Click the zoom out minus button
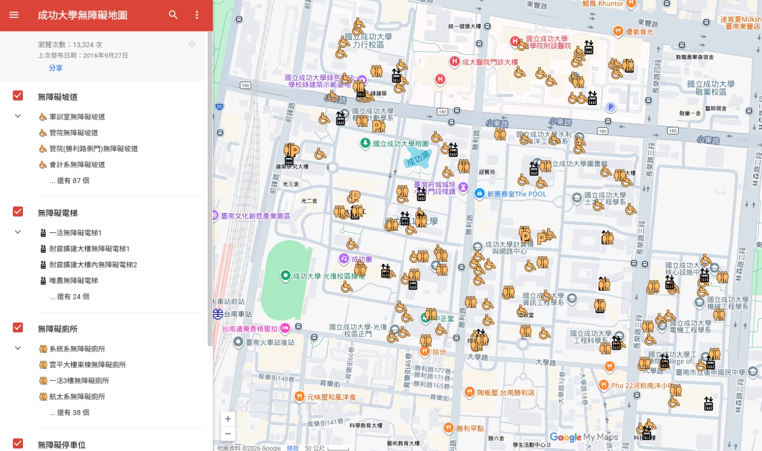 click(x=228, y=434)
